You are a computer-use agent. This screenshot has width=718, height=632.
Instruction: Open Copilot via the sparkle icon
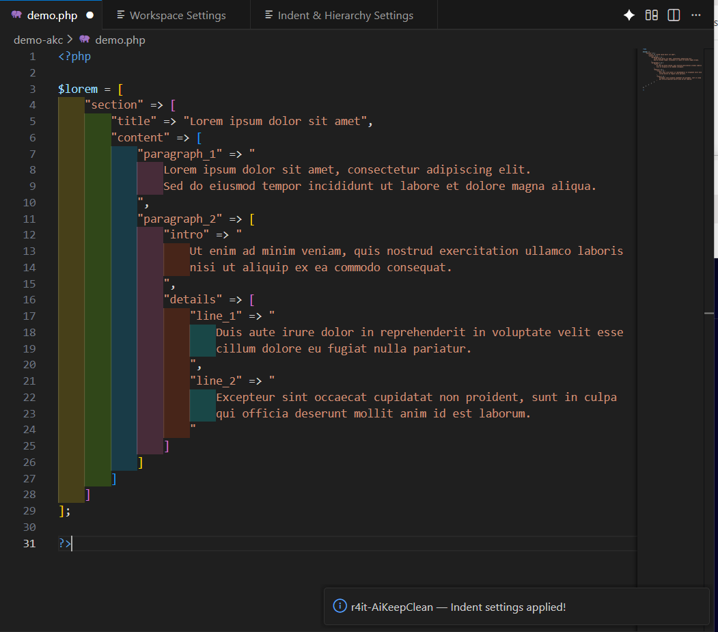[x=628, y=14]
